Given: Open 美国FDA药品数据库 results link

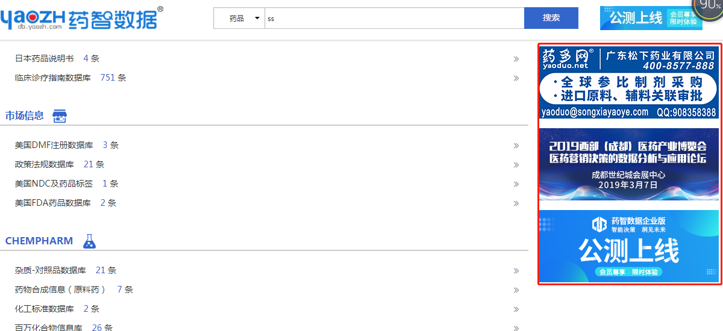Looking at the screenshot, I should (x=65, y=203).
